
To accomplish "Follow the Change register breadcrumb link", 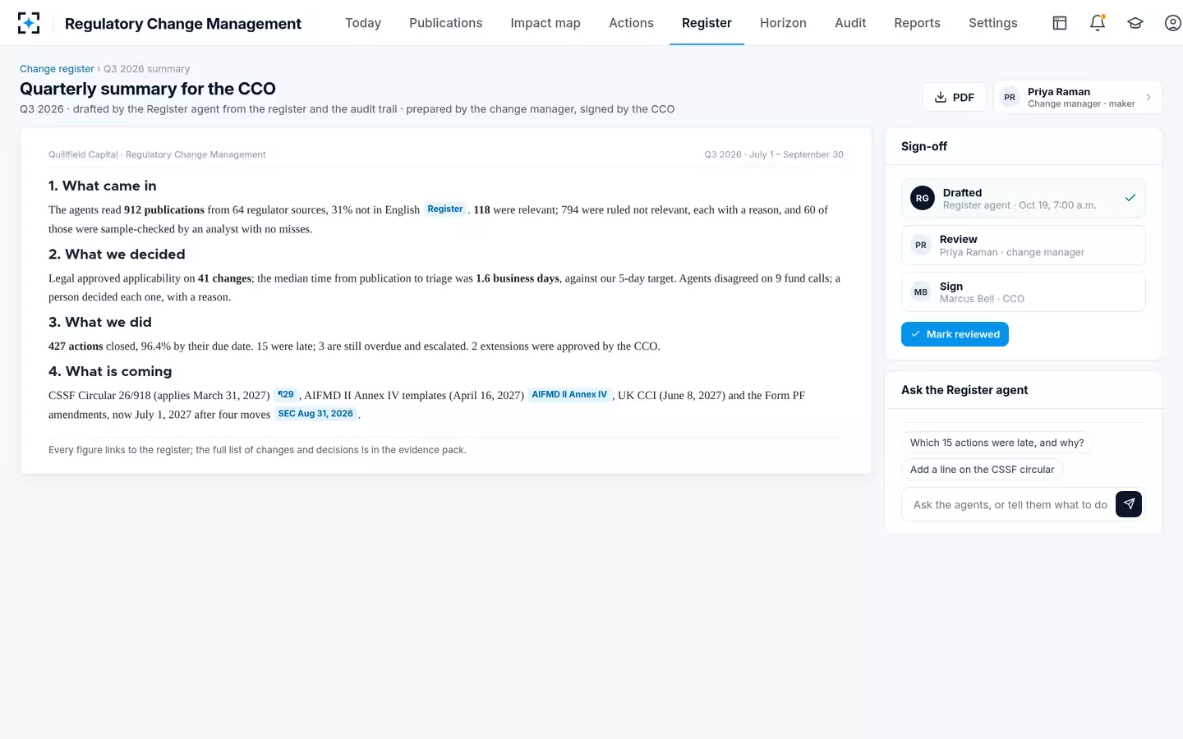I will (x=57, y=69).
